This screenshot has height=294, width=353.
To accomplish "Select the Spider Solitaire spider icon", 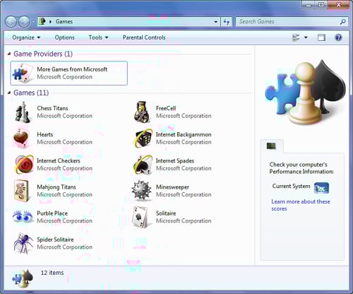I will pyautogui.click(x=23, y=243).
